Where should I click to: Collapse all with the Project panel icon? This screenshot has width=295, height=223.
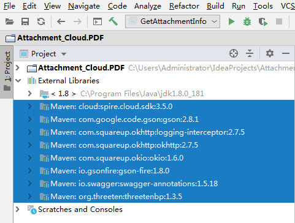[250, 53]
